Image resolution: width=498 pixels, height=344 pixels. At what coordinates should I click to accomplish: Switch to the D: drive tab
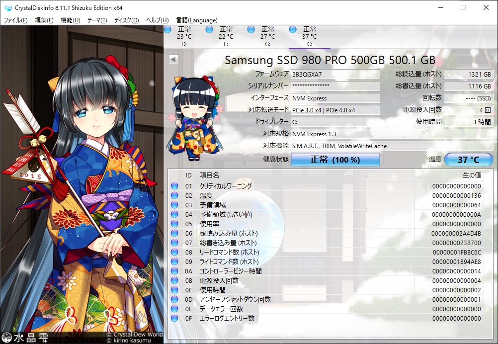tap(183, 35)
